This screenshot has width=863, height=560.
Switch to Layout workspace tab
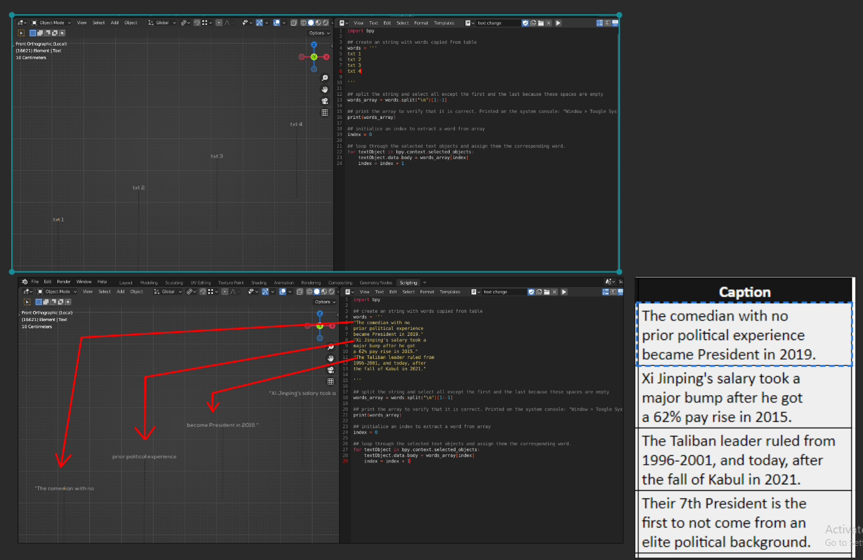(x=126, y=283)
